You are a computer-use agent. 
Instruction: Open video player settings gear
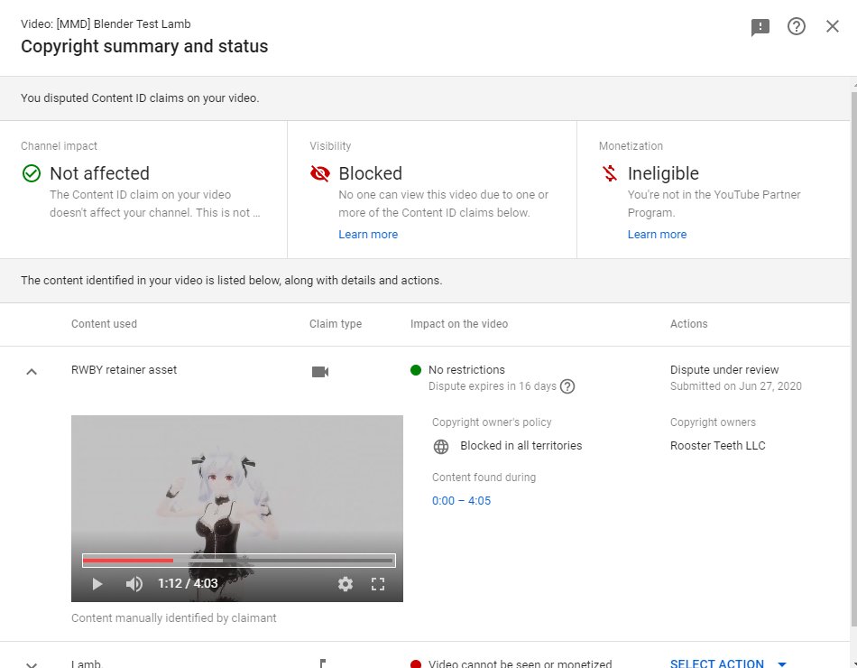tap(345, 584)
